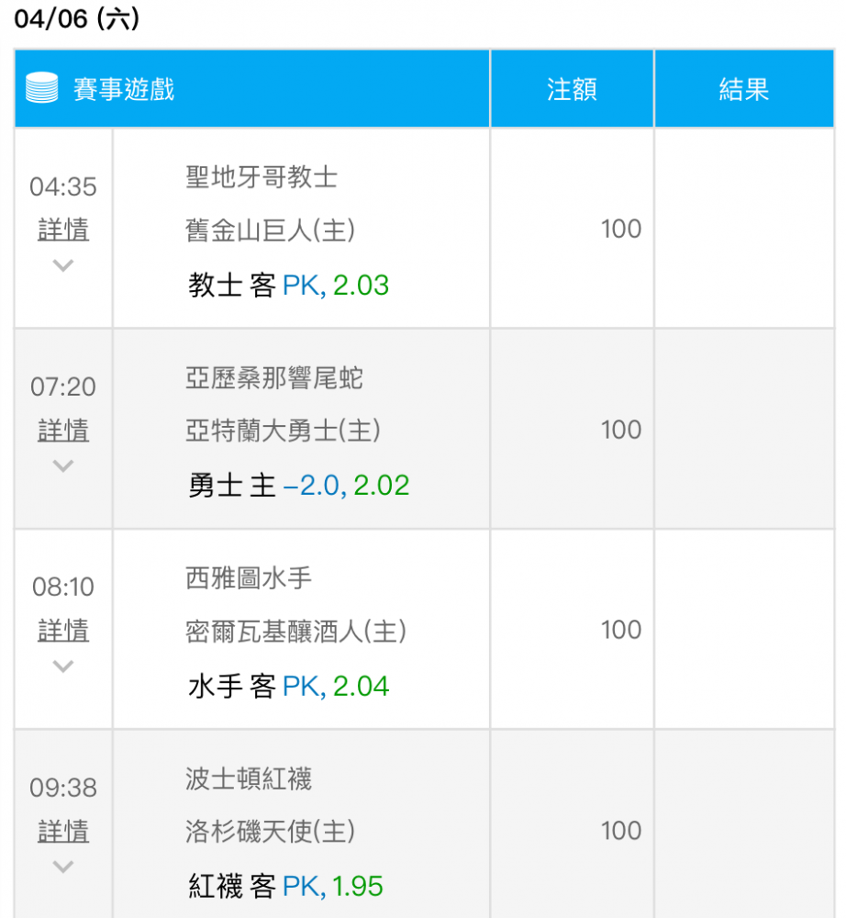Viewport: 846px width, 918px height.
Task: Click the 04/06 (六) date heading
Action: 77,18
